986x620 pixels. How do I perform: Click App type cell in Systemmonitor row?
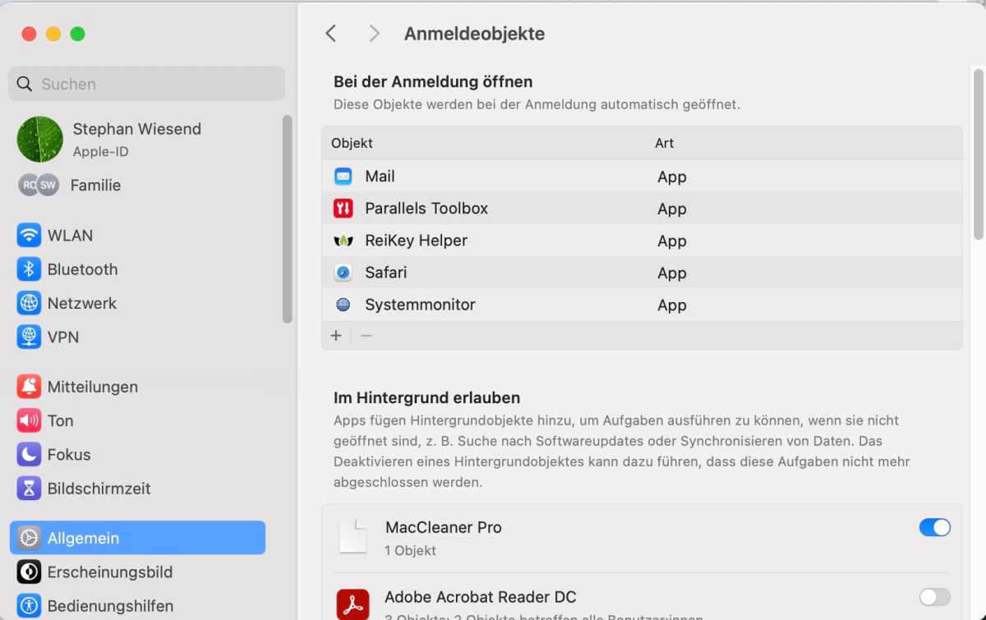pos(671,305)
